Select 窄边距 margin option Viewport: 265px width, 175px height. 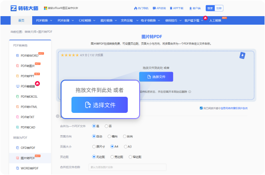click(x=130, y=157)
